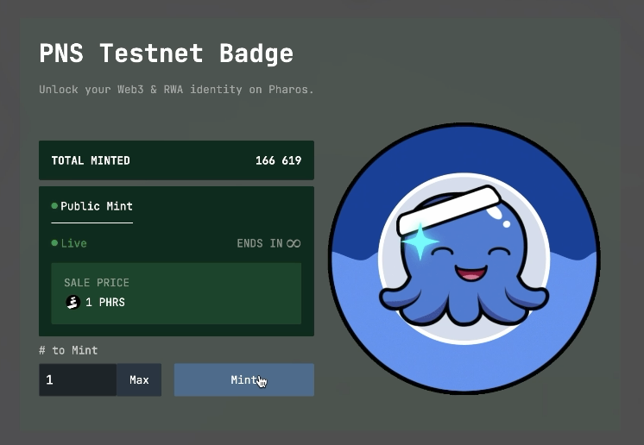This screenshot has height=445, width=644.
Task: Click the Live status text
Action: click(73, 243)
